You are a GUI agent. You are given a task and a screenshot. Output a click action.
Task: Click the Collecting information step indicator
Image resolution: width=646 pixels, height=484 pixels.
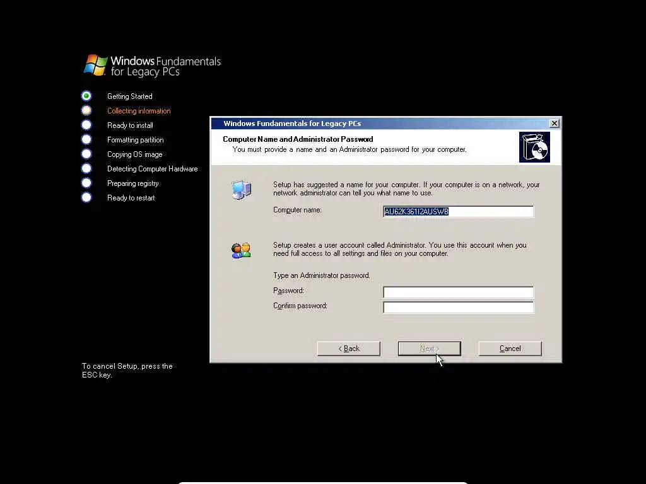click(x=86, y=110)
